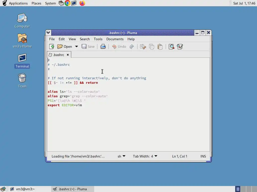
Task: Cut selection with scissors icon
Action: click(x=143, y=47)
